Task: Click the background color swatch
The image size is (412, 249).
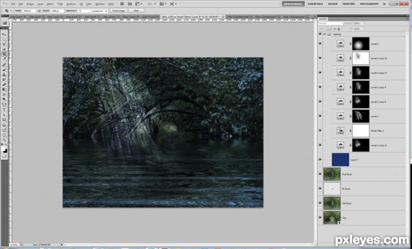Action: pyautogui.click(x=5, y=151)
